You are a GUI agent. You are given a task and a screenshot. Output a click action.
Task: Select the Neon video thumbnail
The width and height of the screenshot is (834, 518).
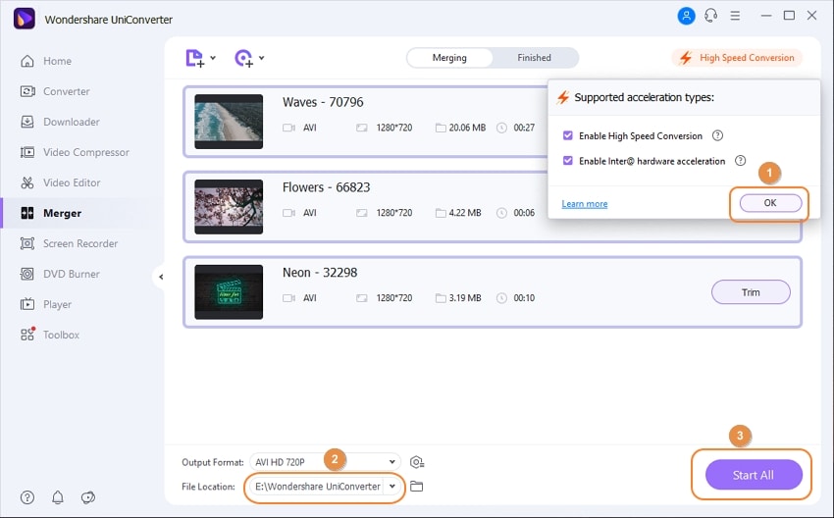(x=229, y=291)
